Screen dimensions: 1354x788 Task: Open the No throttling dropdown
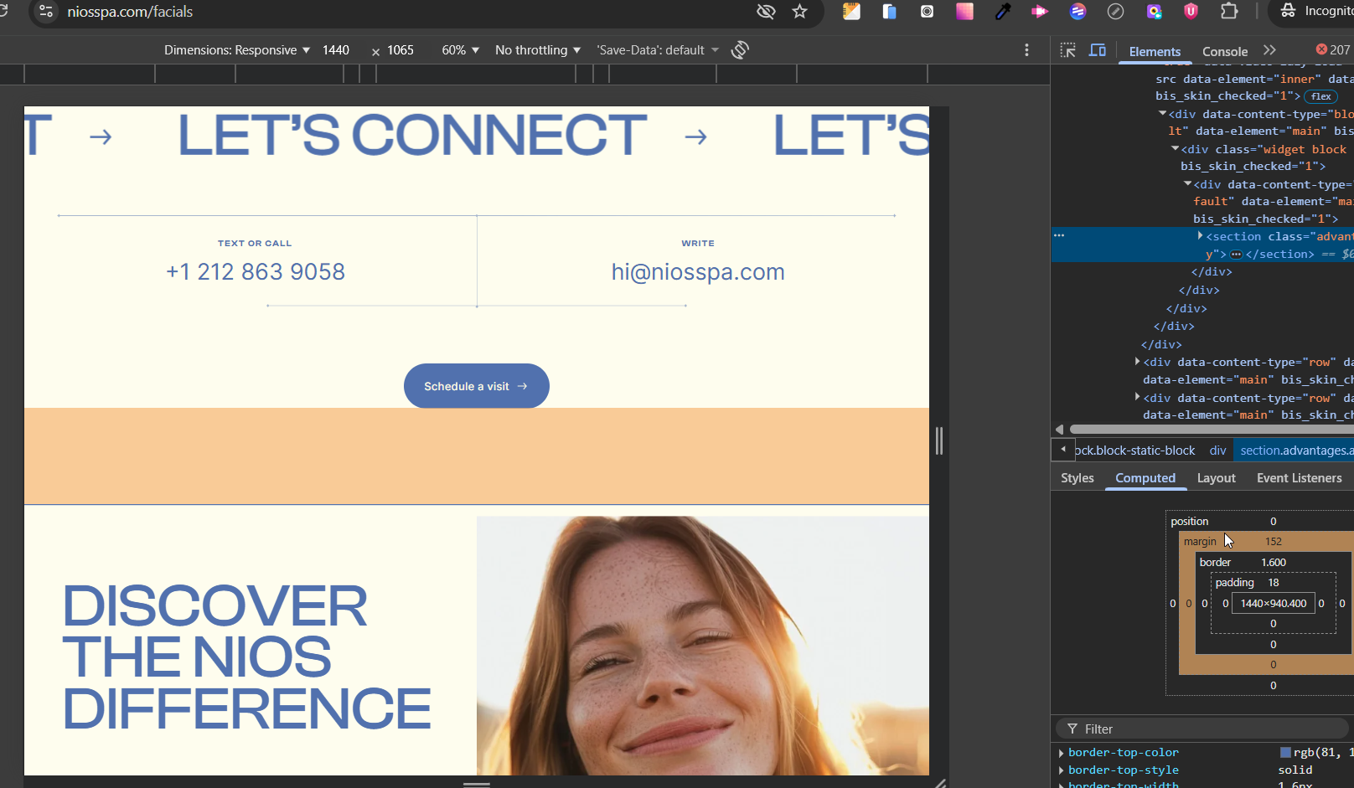point(537,50)
